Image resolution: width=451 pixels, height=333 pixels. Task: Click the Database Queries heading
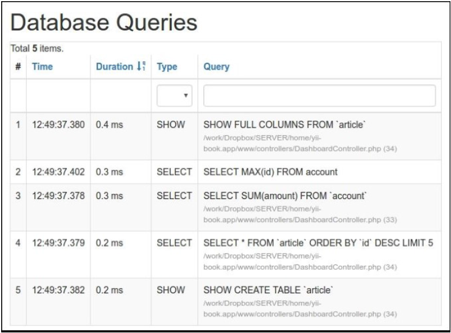[x=104, y=22]
